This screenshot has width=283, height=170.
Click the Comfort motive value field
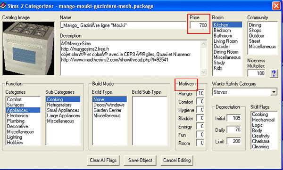click(200, 102)
